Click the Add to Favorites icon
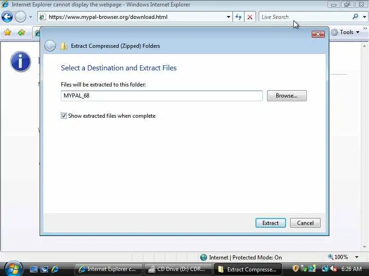This screenshot has height=276, width=369. pyautogui.click(x=21, y=32)
